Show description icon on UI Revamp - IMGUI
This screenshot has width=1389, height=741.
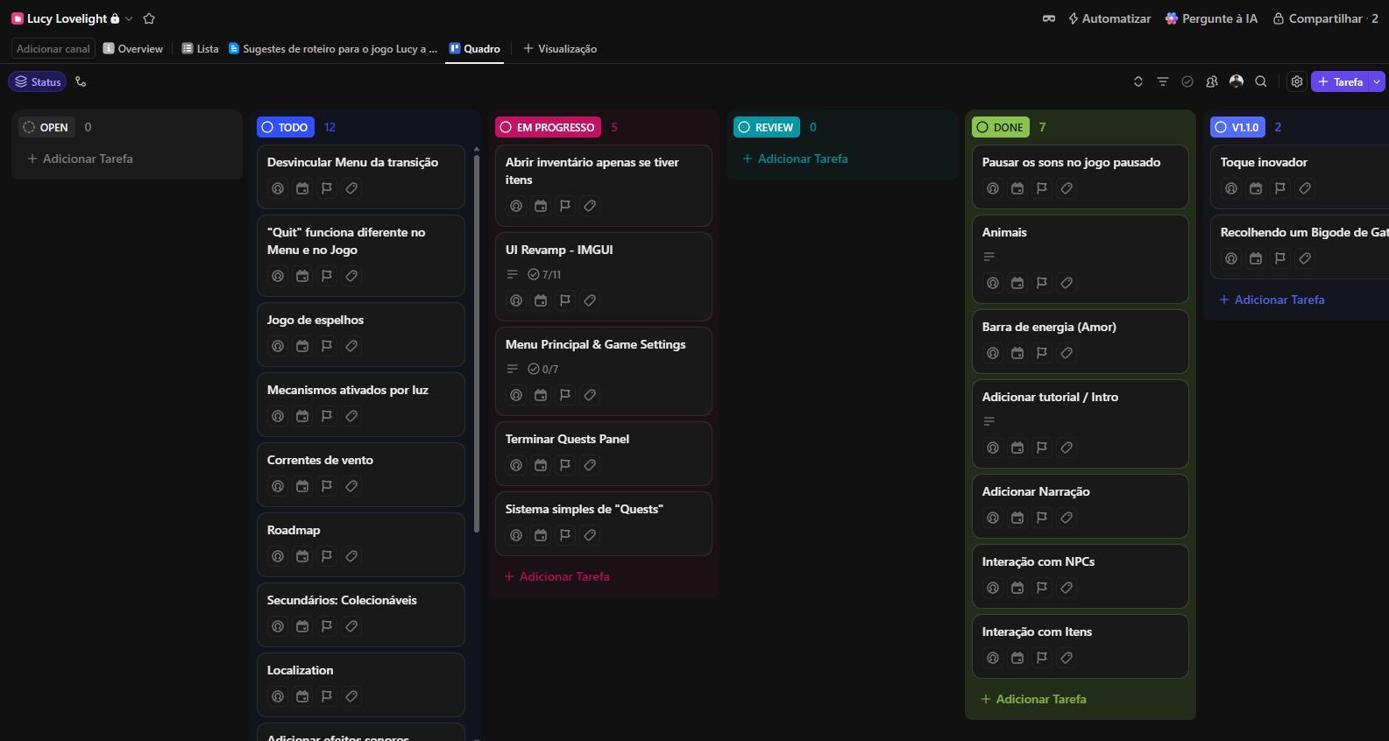(x=513, y=274)
